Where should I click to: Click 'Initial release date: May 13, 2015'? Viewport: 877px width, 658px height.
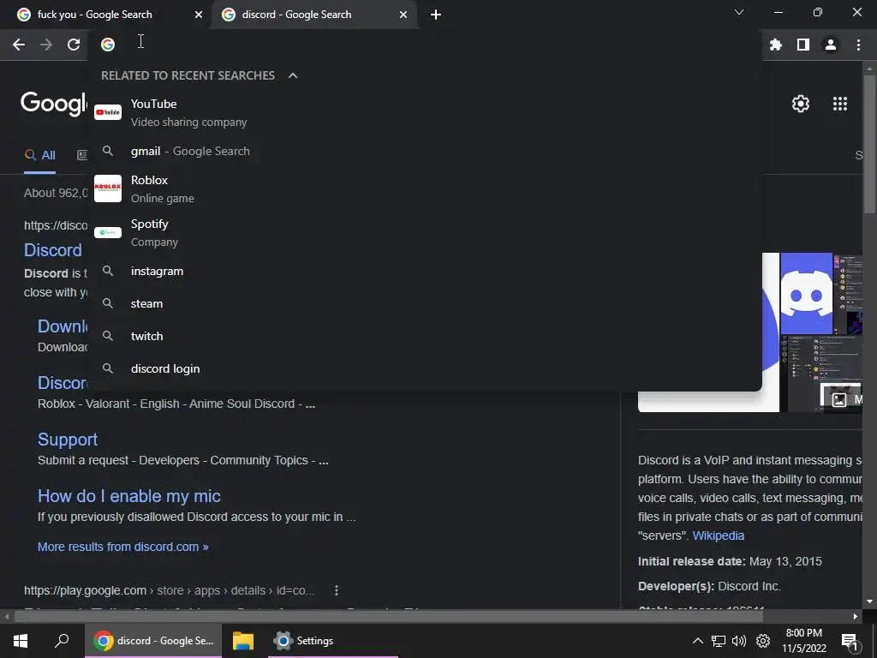point(730,561)
